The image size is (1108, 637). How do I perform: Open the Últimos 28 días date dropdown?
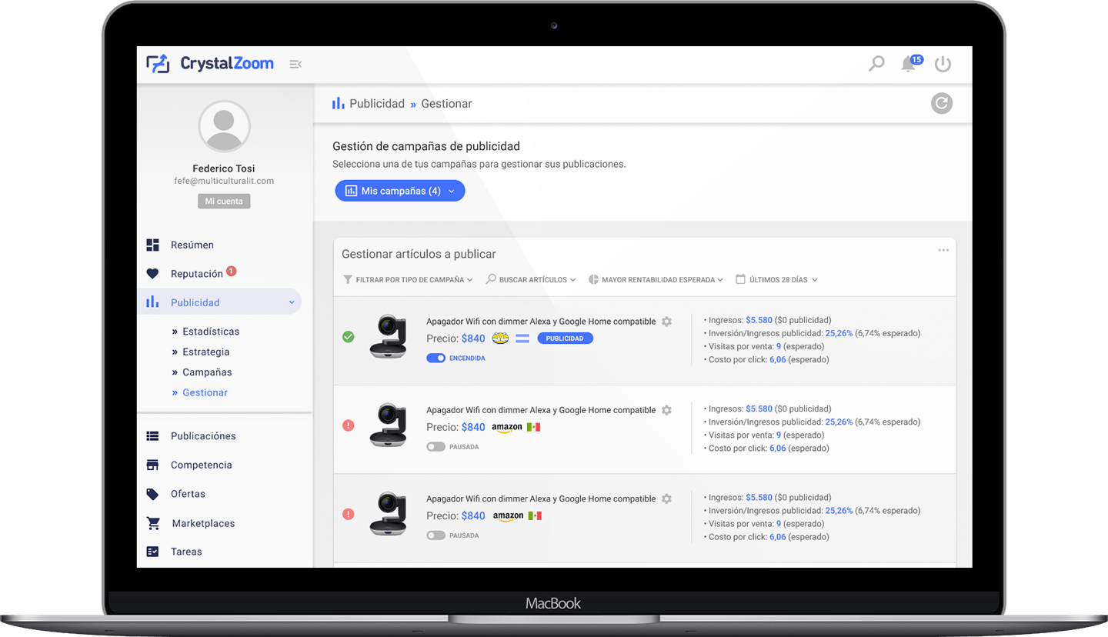click(776, 280)
